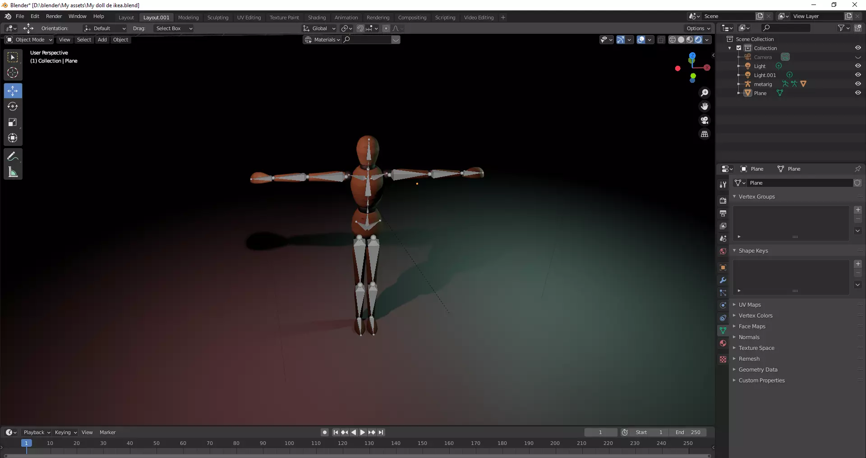The width and height of the screenshot is (866, 458).
Task: Open the viewport Object menu
Action: (x=120, y=40)
